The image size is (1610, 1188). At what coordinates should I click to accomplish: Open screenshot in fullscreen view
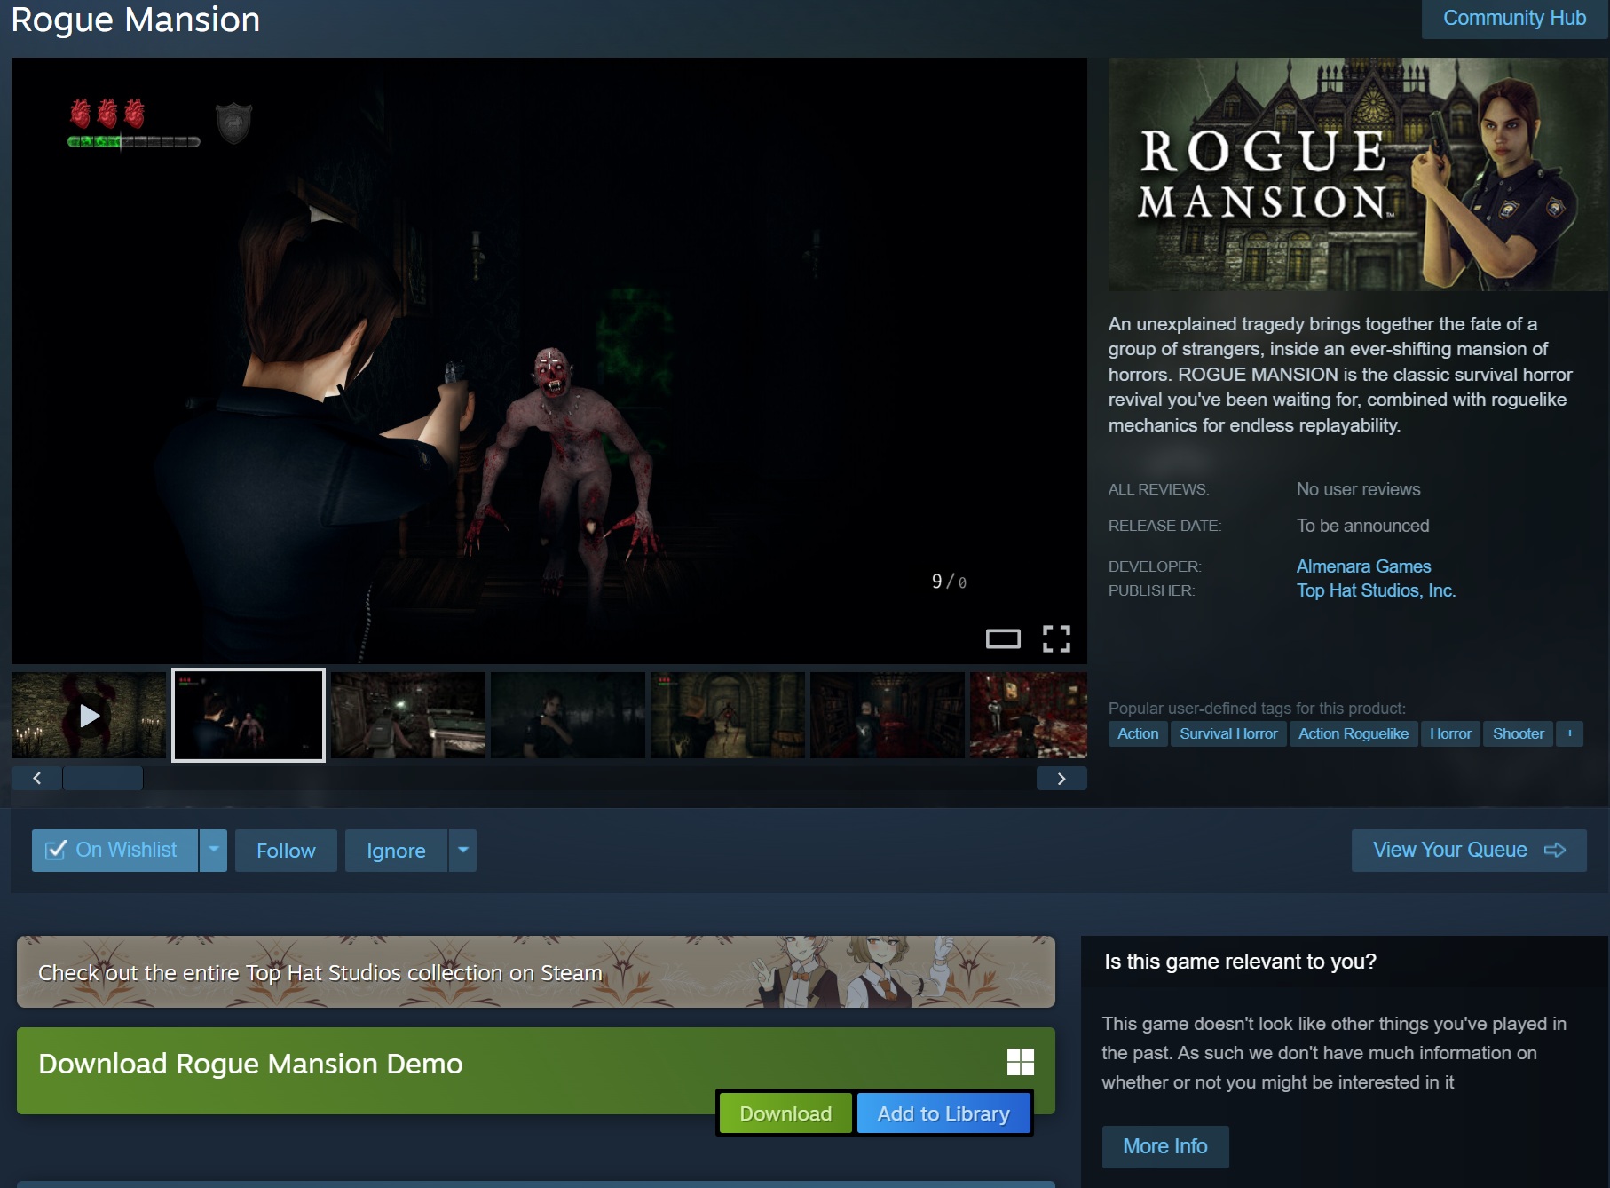[x=1056, y=638]
